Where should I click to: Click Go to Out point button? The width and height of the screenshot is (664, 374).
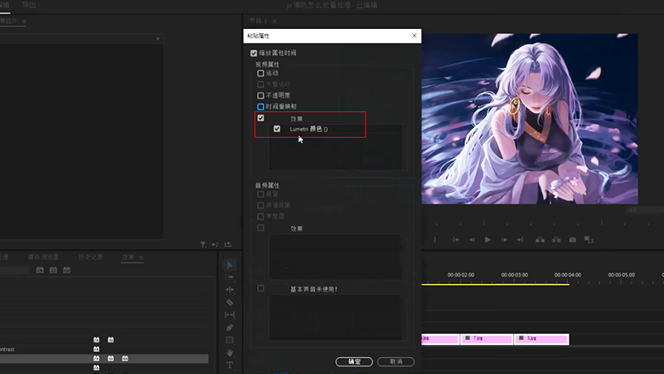[x=520, y=240]
